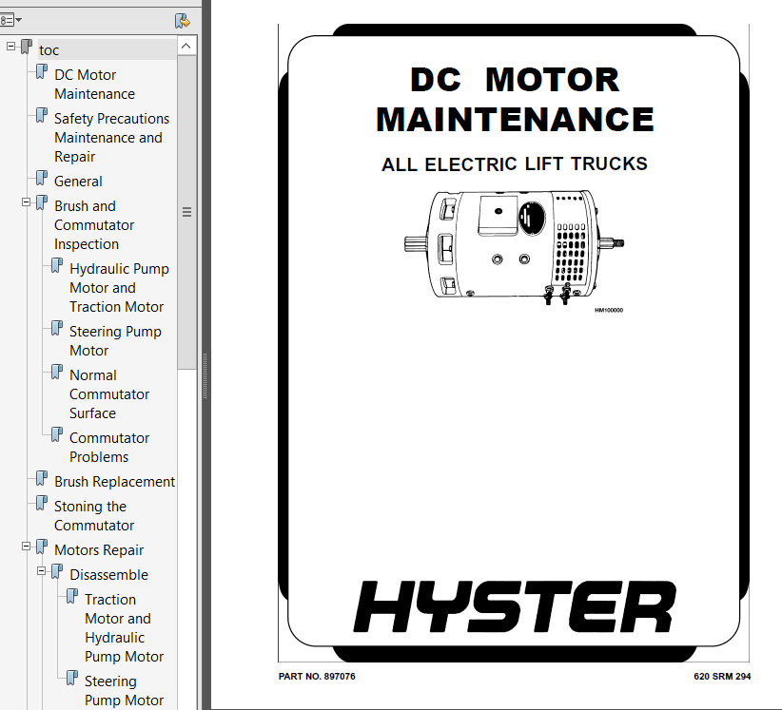
Task: Click the bookmarks panel scroll up arrow
Action: coord(186,46)
